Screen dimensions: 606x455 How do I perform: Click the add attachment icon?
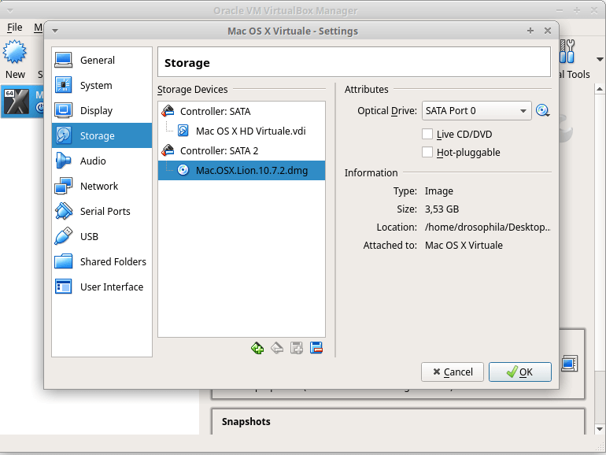click(x=297, y=348)
